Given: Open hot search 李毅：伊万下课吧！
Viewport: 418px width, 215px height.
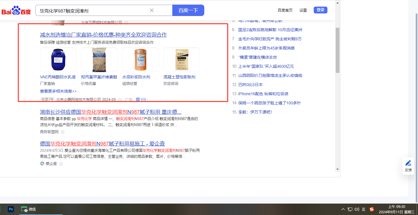Looking at the screenshot, I should tap(255, 112).
